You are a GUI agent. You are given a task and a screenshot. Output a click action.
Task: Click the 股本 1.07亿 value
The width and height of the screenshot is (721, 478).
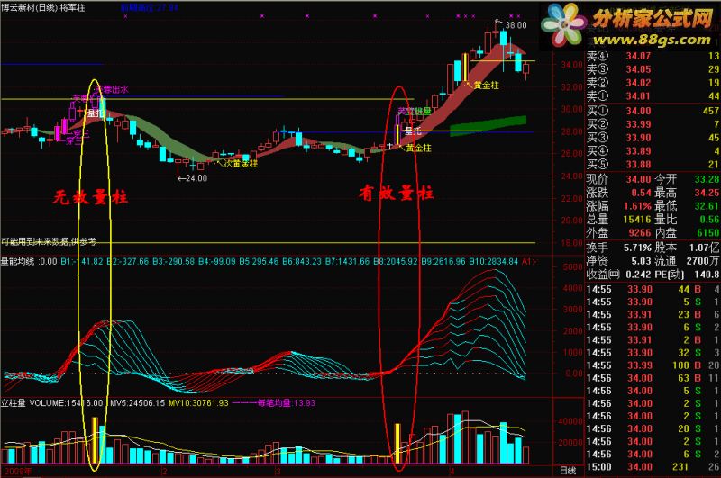tap(704, 248)
